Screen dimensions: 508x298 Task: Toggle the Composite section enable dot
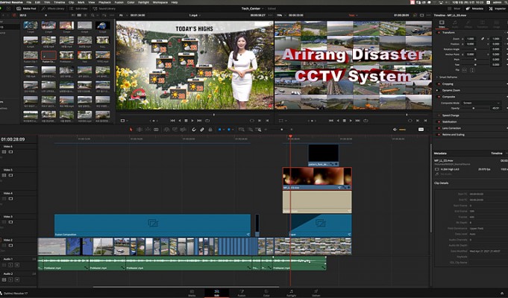click(x=439, y=97)
